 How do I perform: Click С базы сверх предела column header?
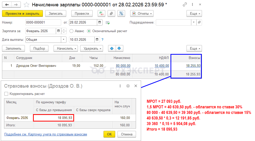(93, 110)
